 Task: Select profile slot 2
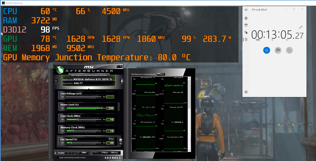70,153
